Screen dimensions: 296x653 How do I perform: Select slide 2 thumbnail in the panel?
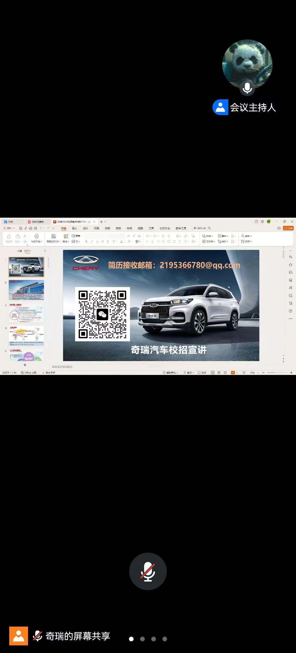click(26, 290)
